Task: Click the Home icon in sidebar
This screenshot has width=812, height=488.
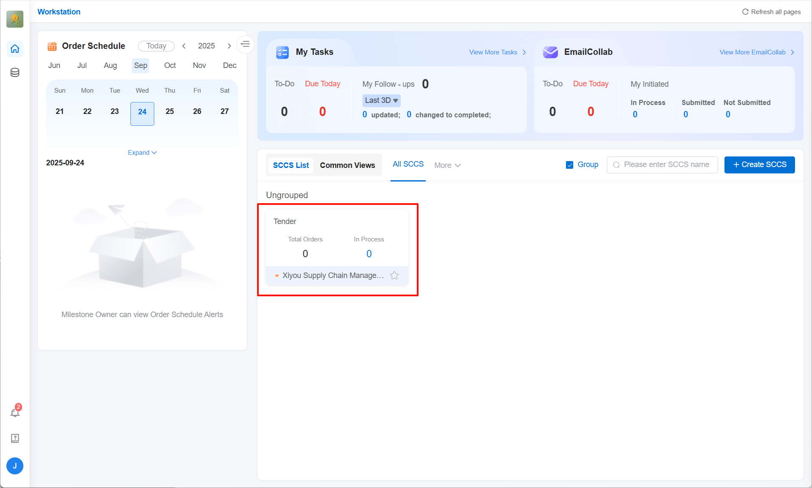Action: pos(15,49)
